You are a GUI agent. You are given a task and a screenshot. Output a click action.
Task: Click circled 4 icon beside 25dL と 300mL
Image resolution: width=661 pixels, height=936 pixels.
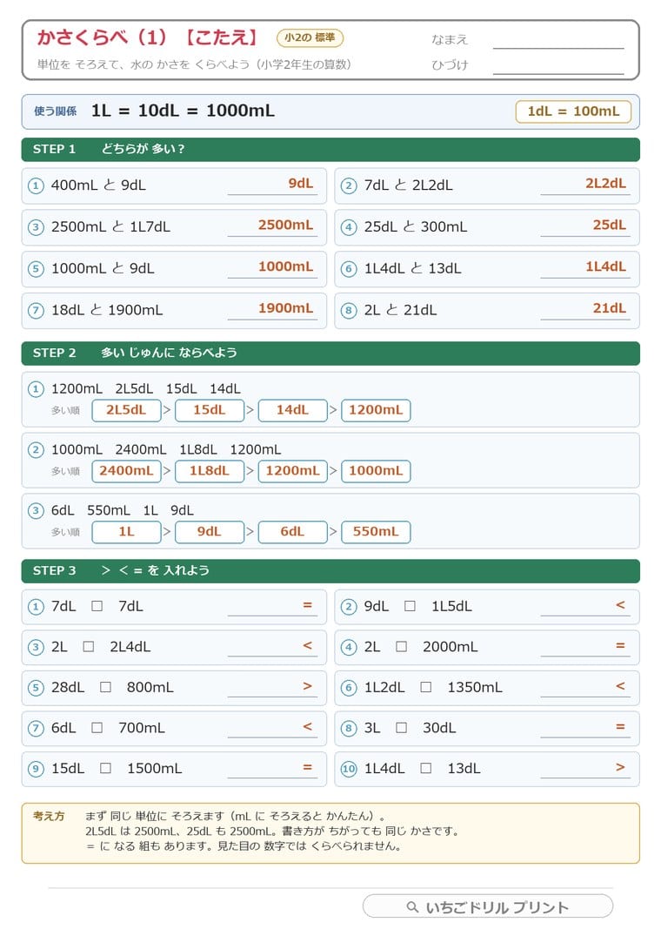click(x=349, y=227)
